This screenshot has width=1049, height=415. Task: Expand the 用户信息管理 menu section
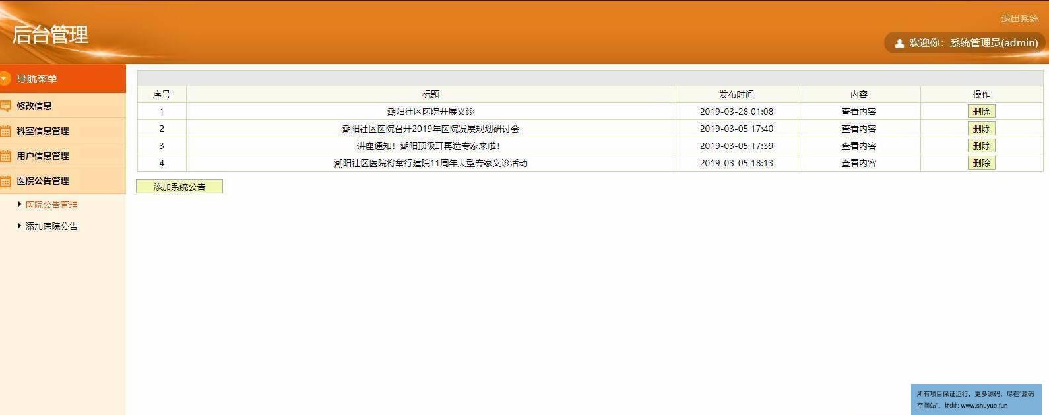pyautogui.click(x=43, y=156)
